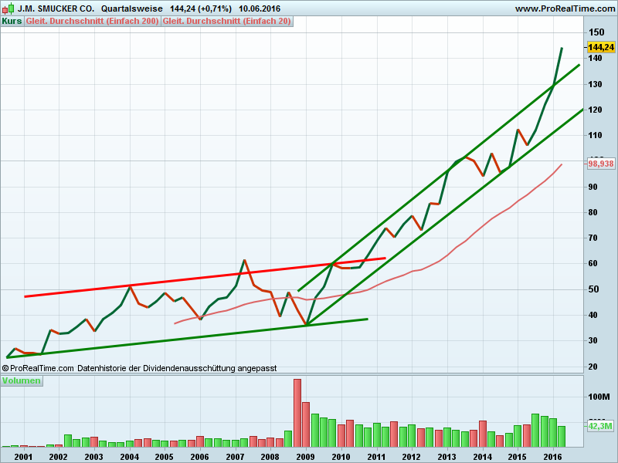Screen dimensions: 618x463
Task: Open the www.ProRealTime.com link
Action: coord(565,8)
